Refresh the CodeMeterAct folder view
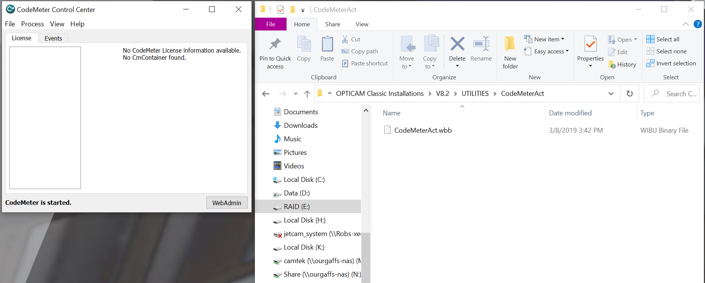 pos(630,94)
